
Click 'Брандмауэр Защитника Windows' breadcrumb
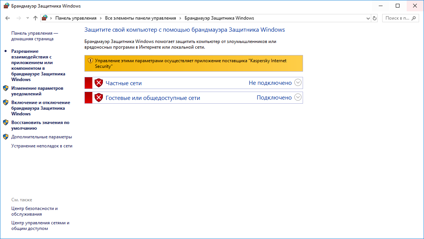tap(219, 18)
